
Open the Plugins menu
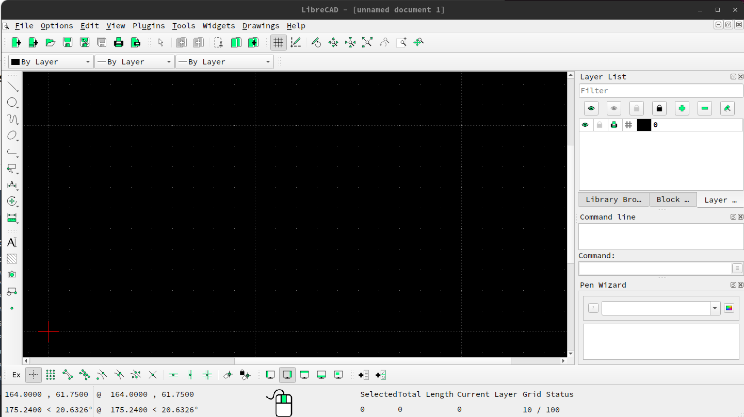tap(149, 26)
